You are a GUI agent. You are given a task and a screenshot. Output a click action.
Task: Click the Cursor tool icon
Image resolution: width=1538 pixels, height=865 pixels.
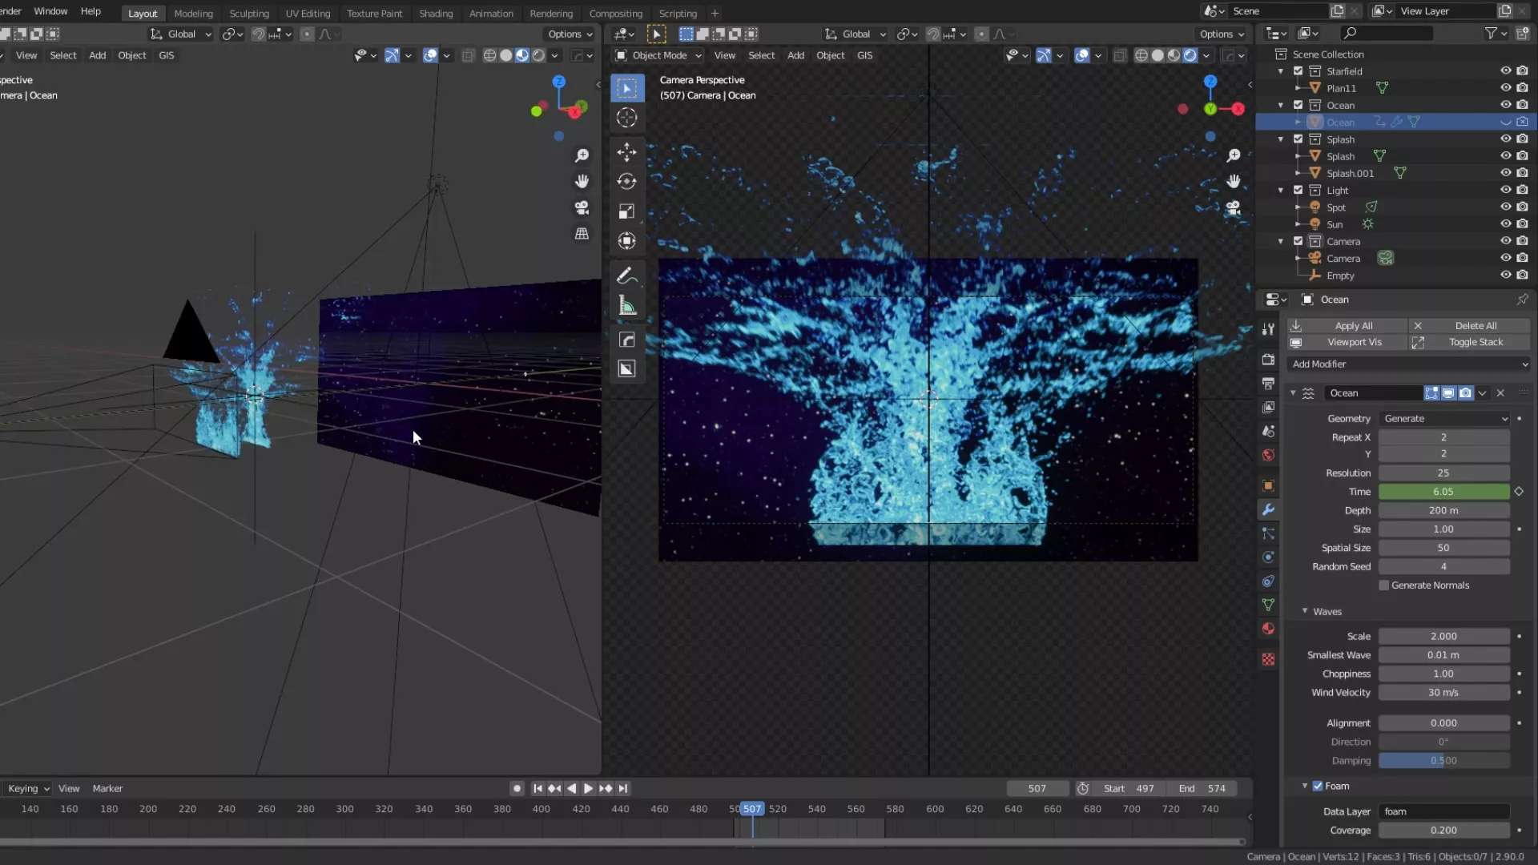(626, 118)
